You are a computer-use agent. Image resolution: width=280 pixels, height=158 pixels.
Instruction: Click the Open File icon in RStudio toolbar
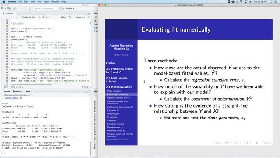pos(14,8)
